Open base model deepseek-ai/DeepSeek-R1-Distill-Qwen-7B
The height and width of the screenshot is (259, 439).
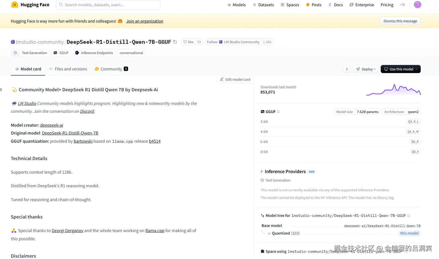(x=382, y=226)
